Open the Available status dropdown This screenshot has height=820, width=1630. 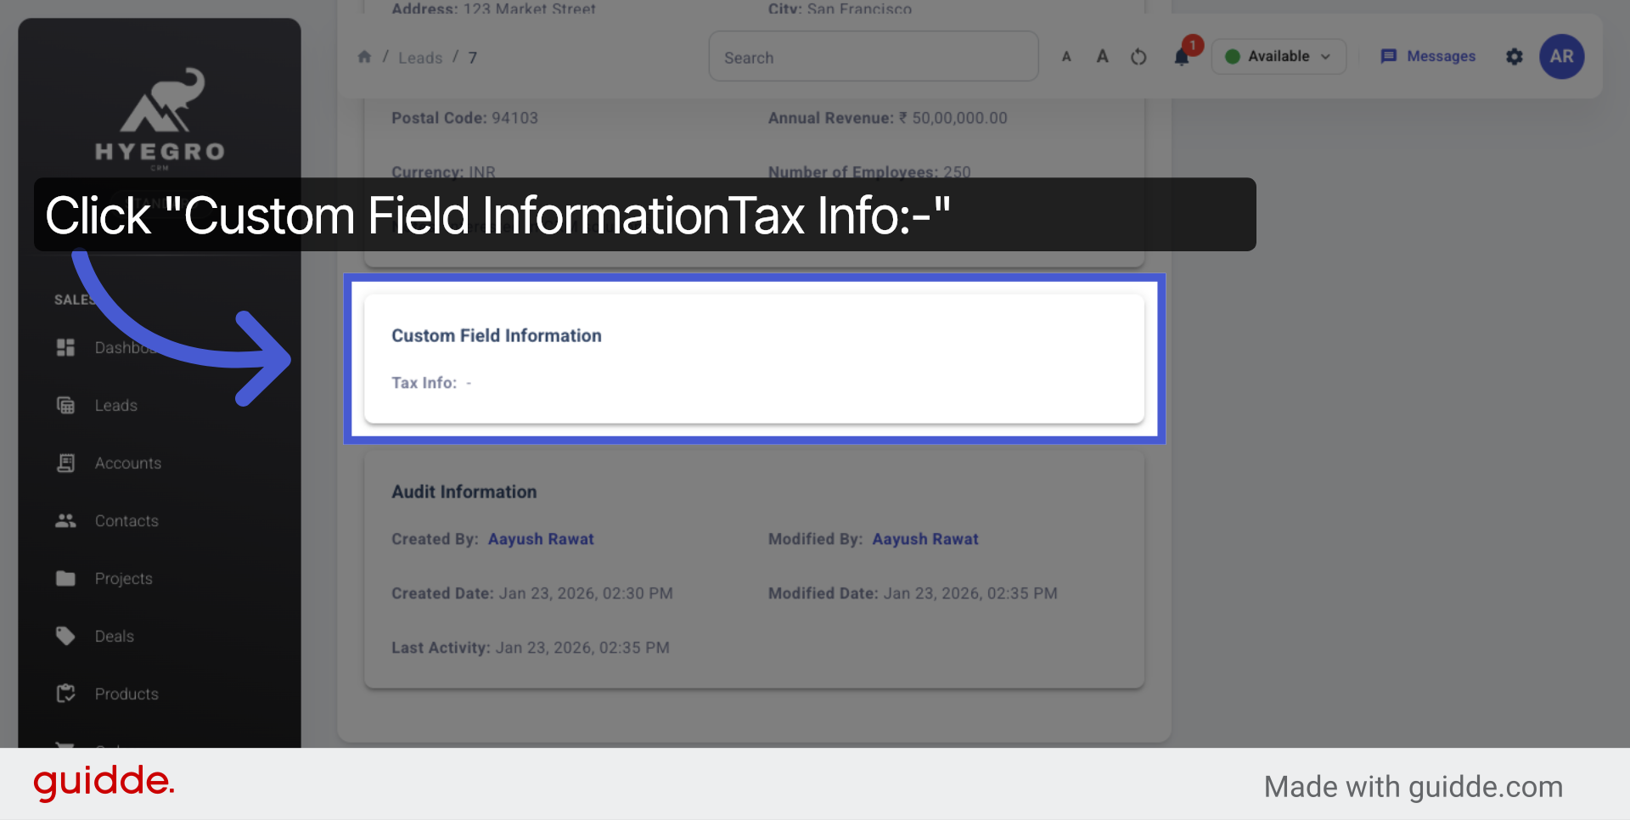[x=1279, y=56]
